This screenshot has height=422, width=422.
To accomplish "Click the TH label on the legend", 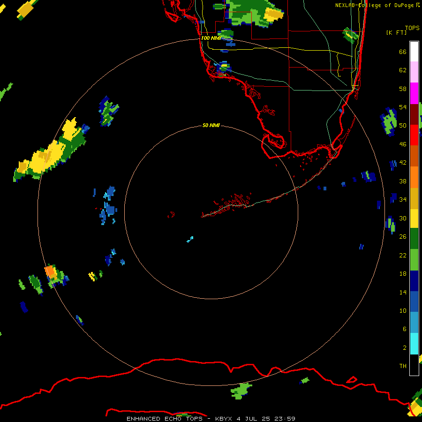I will click(x=403, y=366).
